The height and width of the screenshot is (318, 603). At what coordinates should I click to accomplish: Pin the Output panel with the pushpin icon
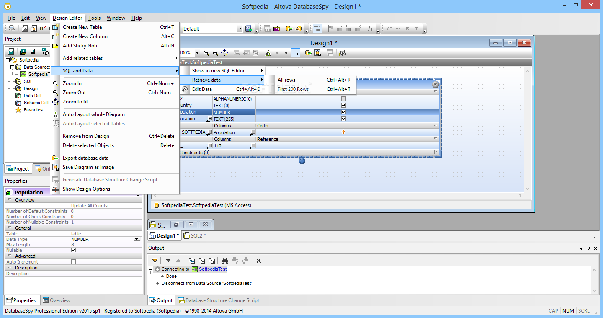pos(588,248)
